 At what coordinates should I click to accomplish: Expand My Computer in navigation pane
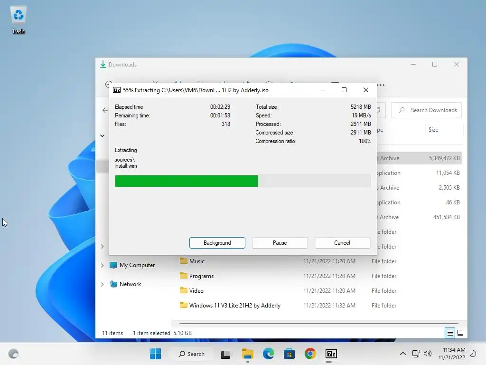pos(103,265)
